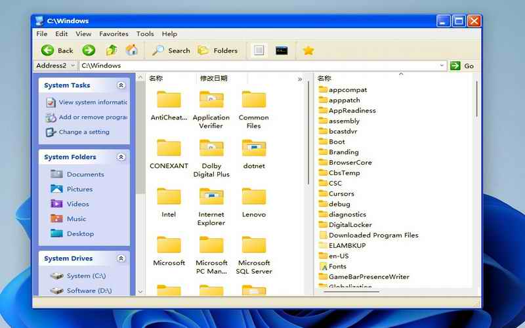
Task: Click Change a setting link
Action: 77,132
